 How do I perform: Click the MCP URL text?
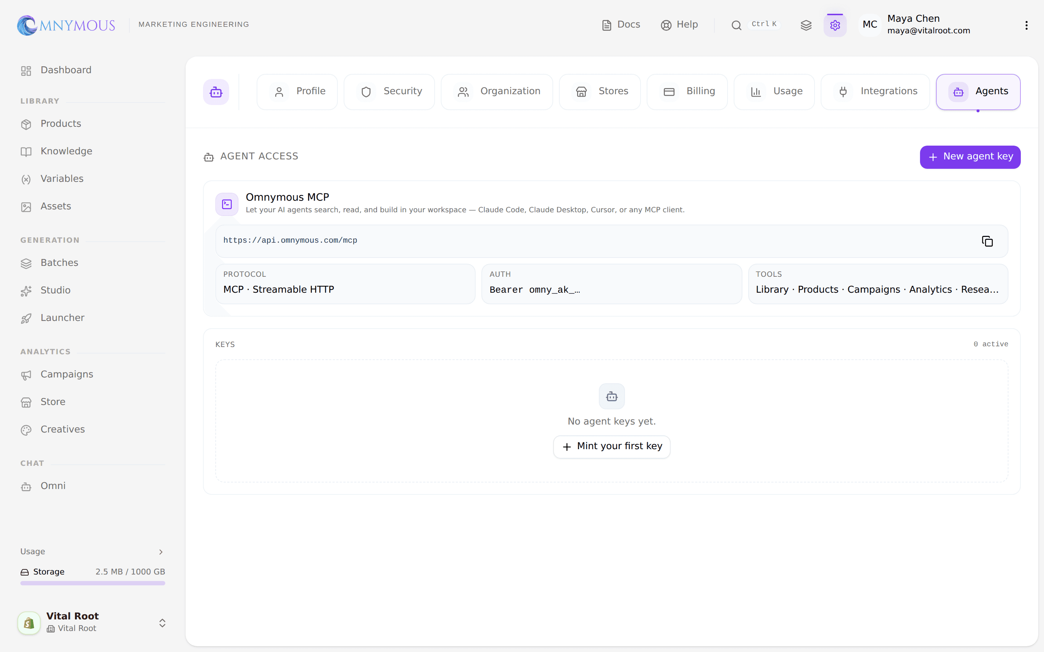[290, 241]
